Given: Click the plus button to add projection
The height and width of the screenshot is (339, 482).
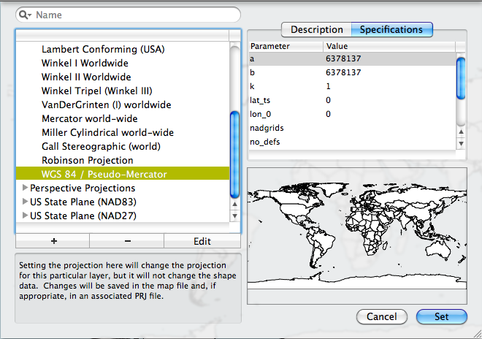Looking at the screenshot, I should pyautogui.click(x=53, y=241).
